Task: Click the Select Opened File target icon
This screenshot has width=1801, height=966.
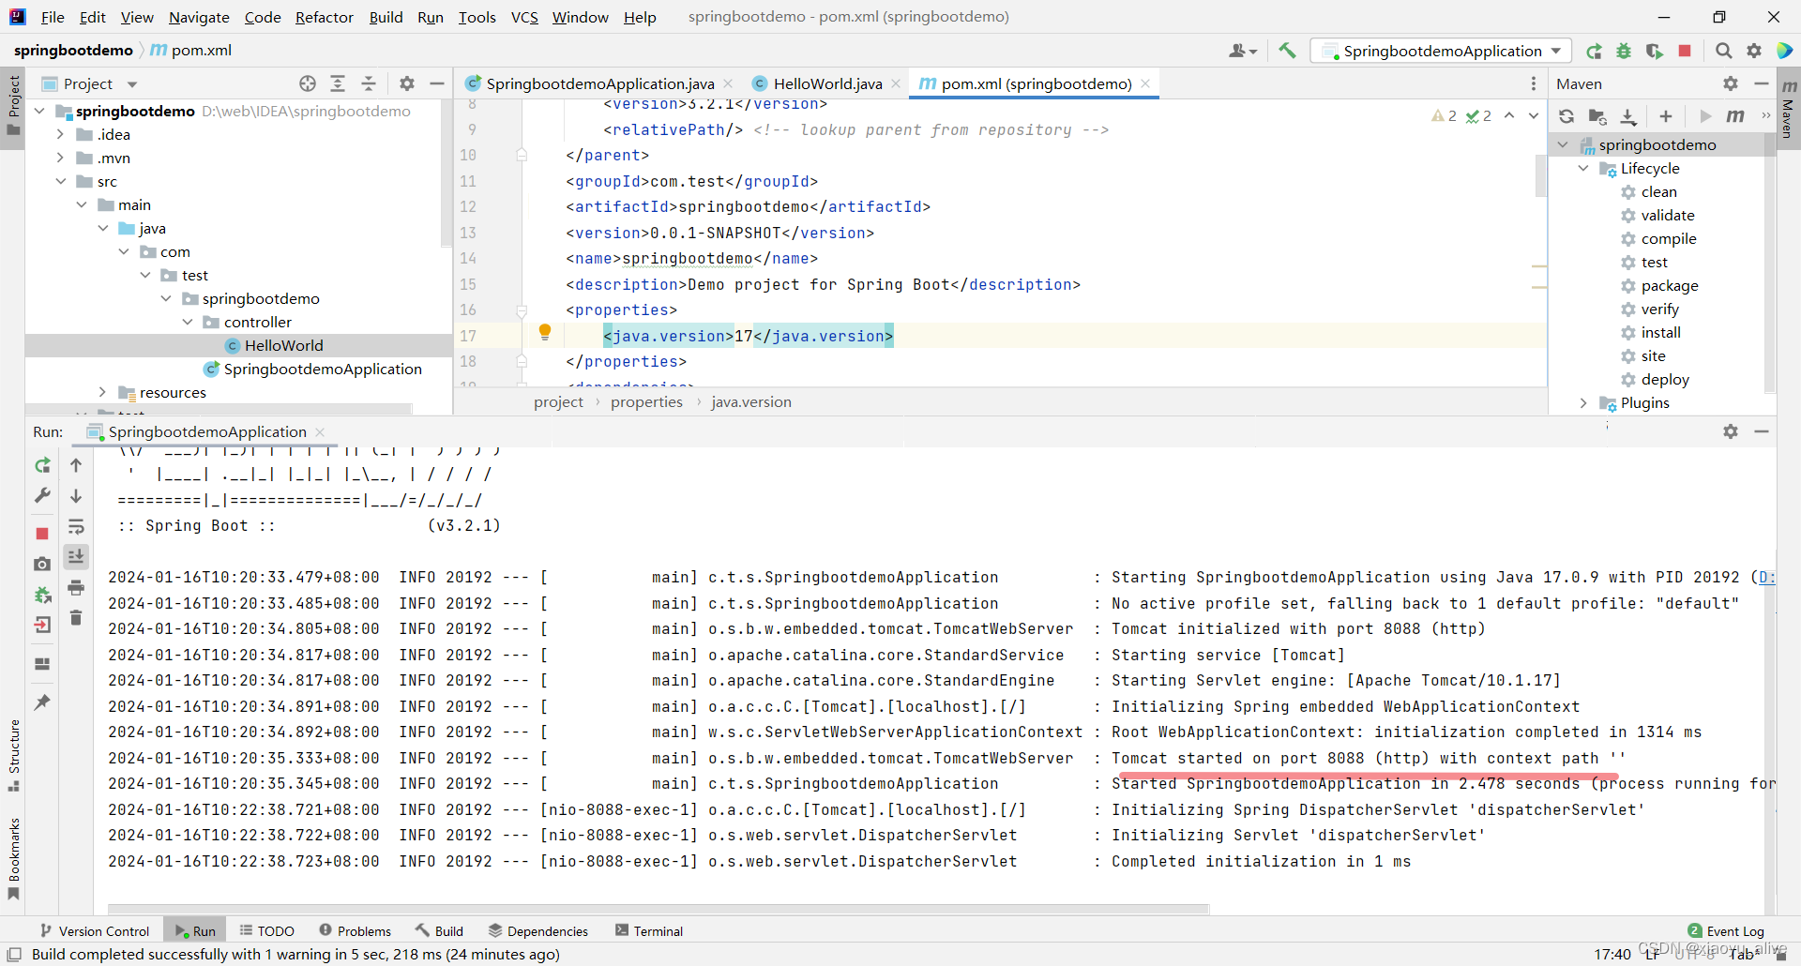Action: point(308,83)
